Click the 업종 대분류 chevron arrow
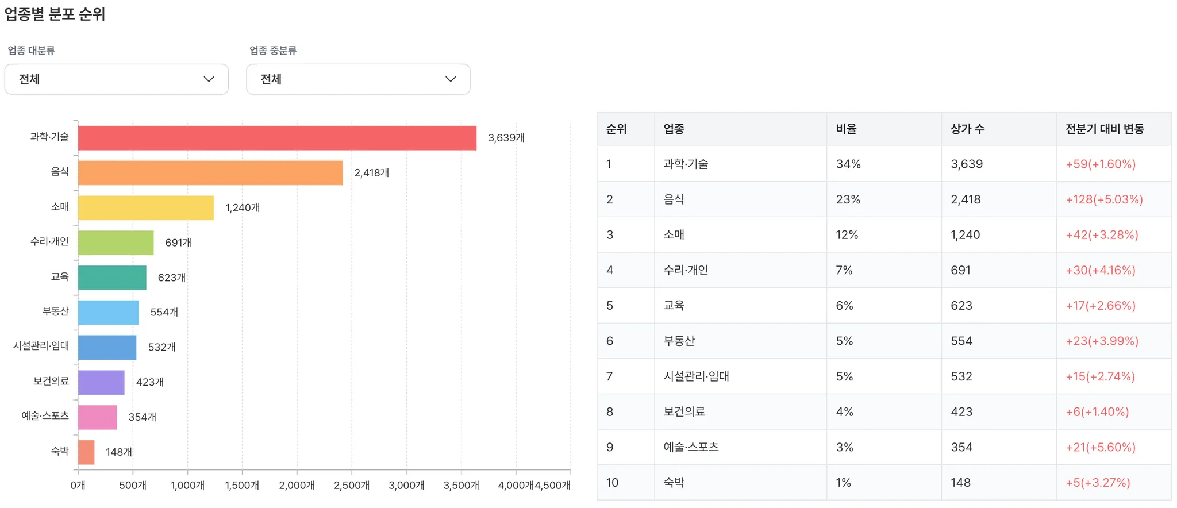 tap(209, 79)
